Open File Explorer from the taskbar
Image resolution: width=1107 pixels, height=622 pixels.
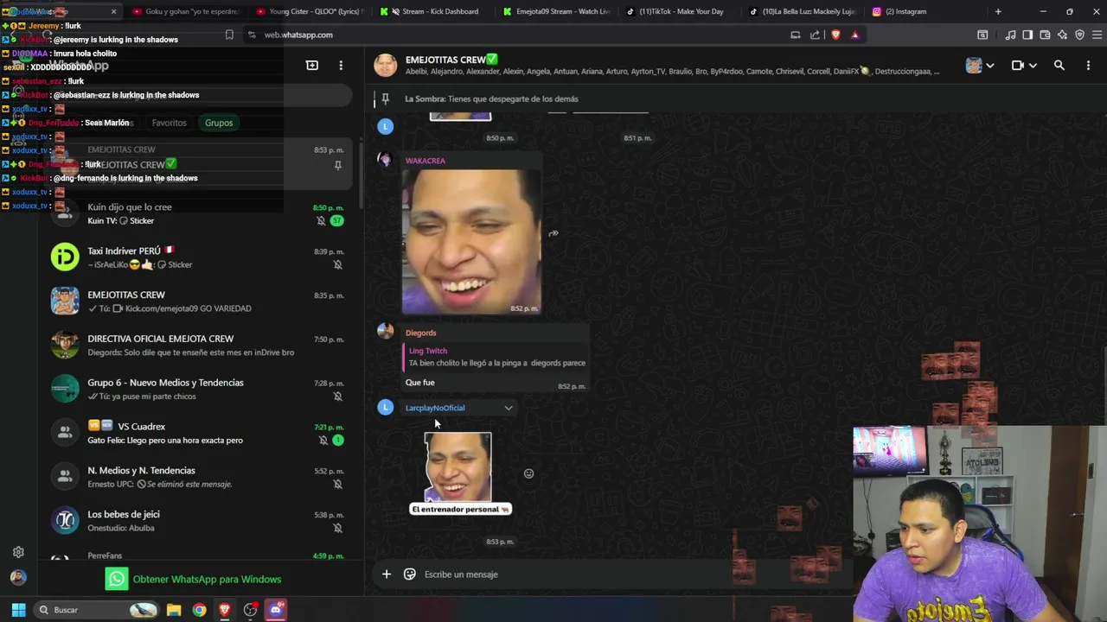[x=174, y=610]
